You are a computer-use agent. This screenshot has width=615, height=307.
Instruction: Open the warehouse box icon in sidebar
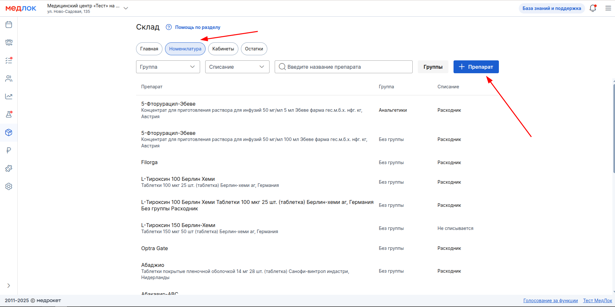tap(9, 132)
